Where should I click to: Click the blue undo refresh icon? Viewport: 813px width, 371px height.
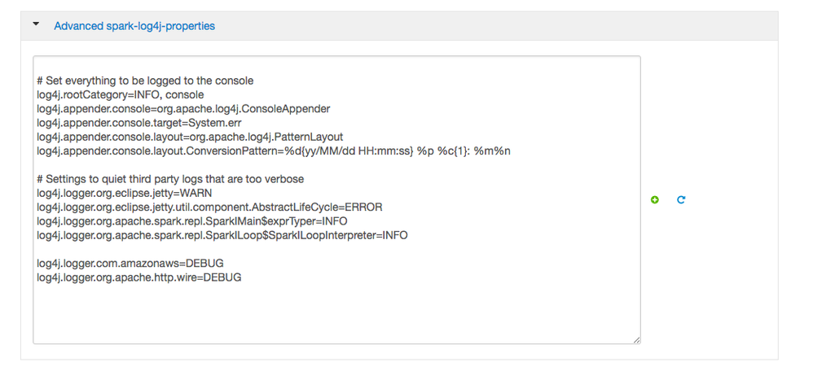coord(681,199)
